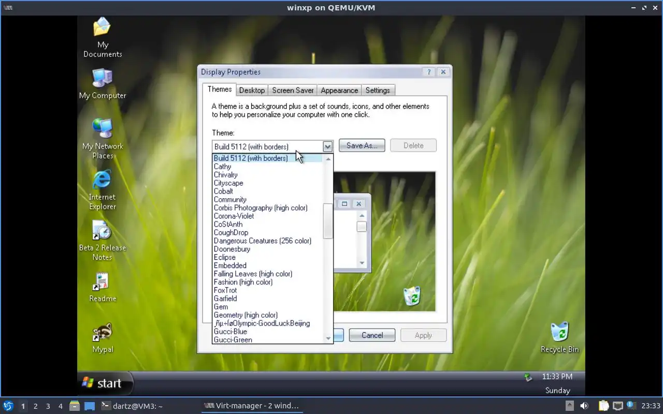The height and width of the screenshot is (414, 663).
Task: Select the Mypal browser shortcut
Action: point(103,338)
